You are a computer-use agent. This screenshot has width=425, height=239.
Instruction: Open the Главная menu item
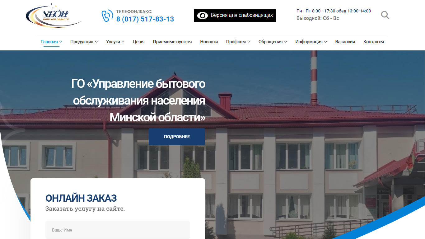tap(49, 42)
